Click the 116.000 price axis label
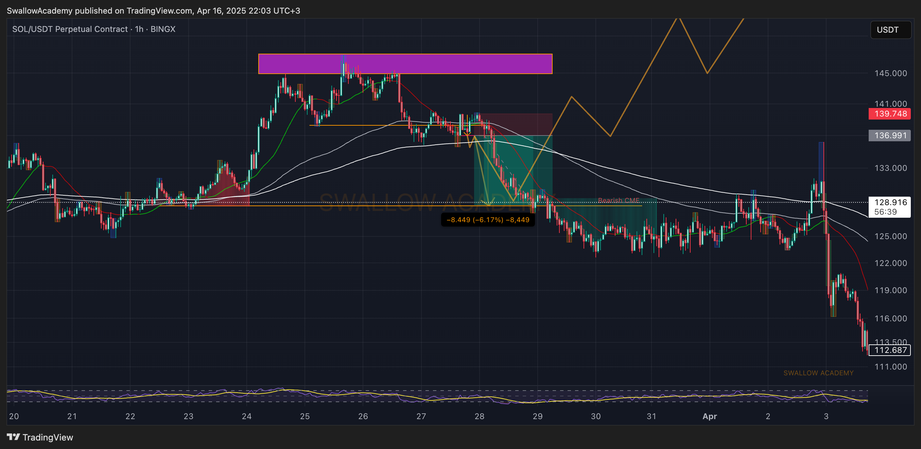Viewport: 921px width, 449px height. pyautogui.click(x=891, y=318)
